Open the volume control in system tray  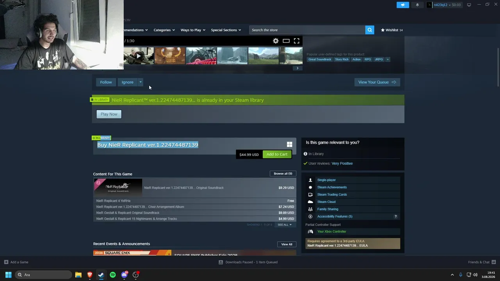475,275
